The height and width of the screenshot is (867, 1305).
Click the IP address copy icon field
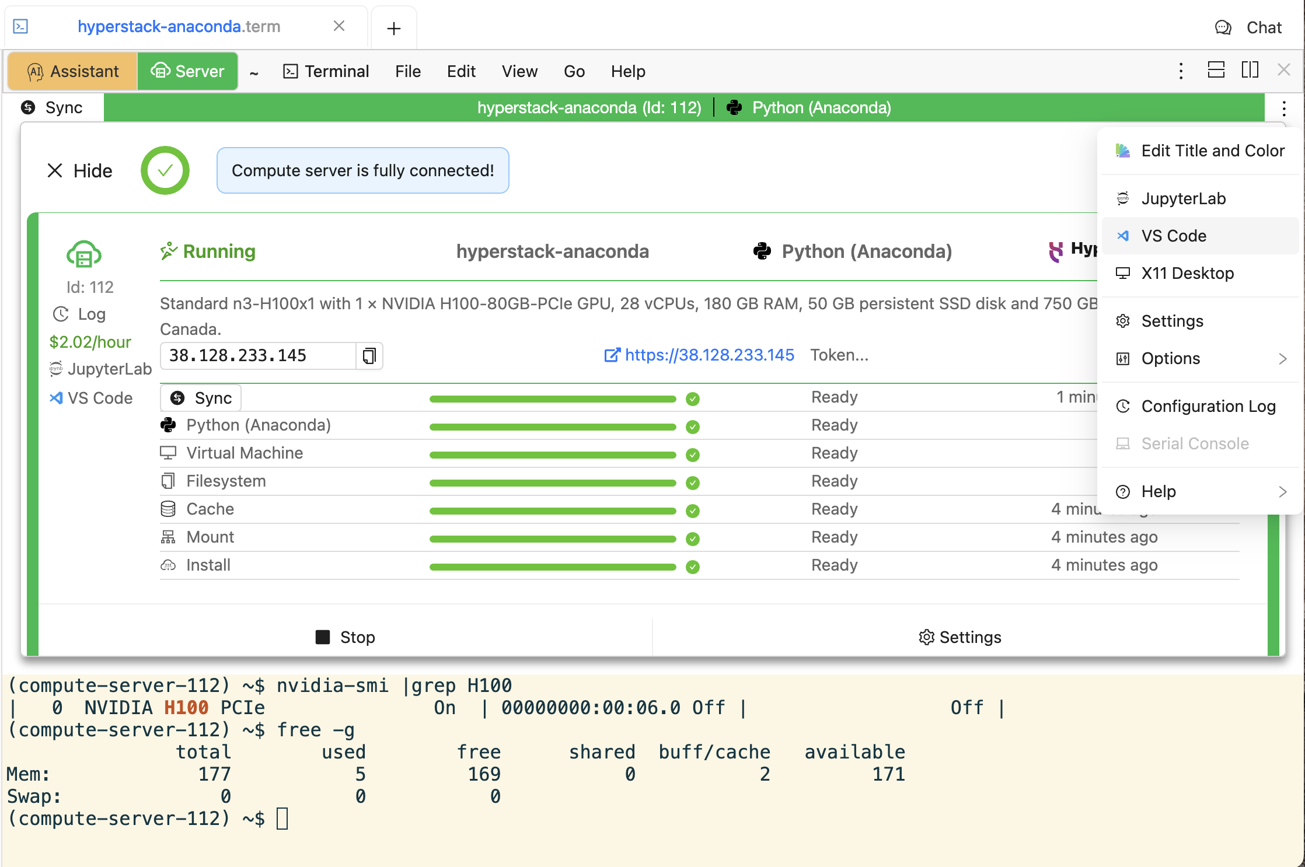[x=368, y=355]
